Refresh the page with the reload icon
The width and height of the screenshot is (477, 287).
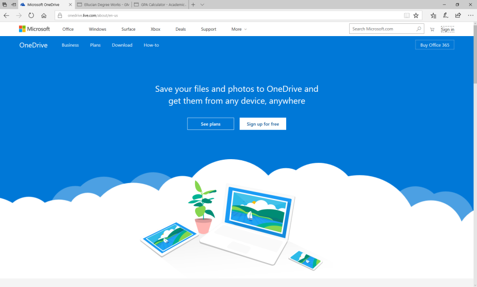click(31, 15)
